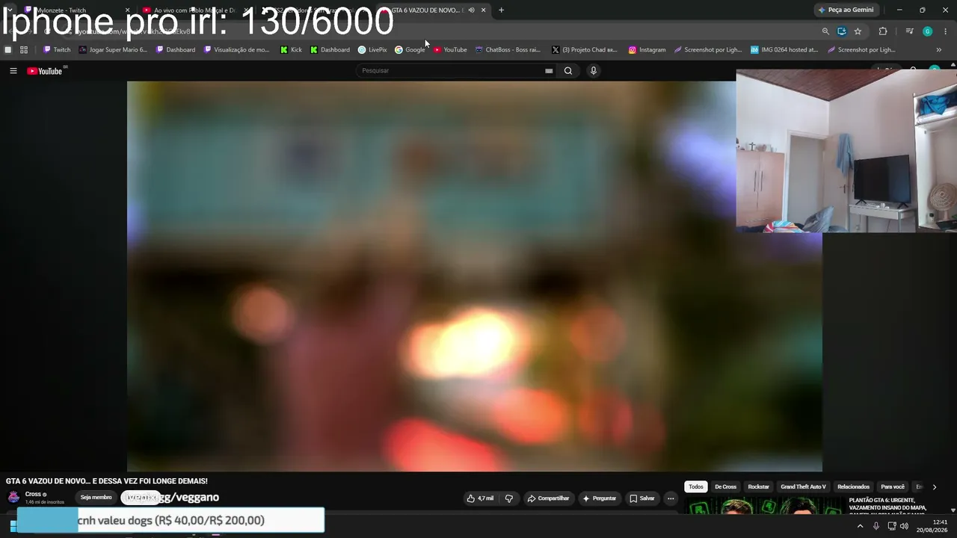
Task: Go to YouTube home via logo
Action: (x=45, y=71)
